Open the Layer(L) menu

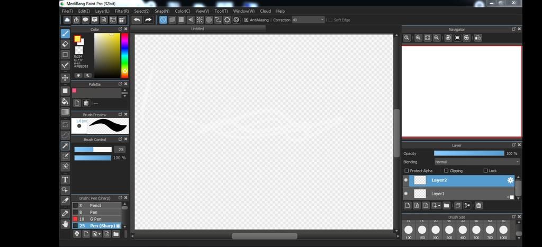tap(102, 11)
